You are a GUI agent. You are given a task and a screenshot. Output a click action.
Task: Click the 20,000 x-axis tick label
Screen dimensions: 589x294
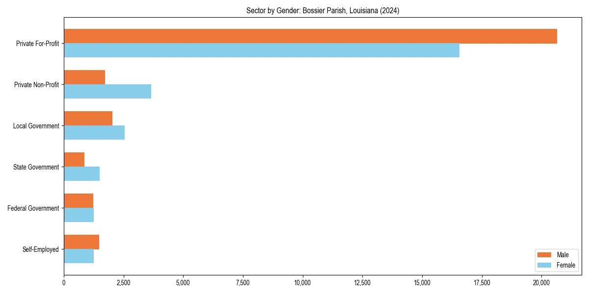(542, 283)
